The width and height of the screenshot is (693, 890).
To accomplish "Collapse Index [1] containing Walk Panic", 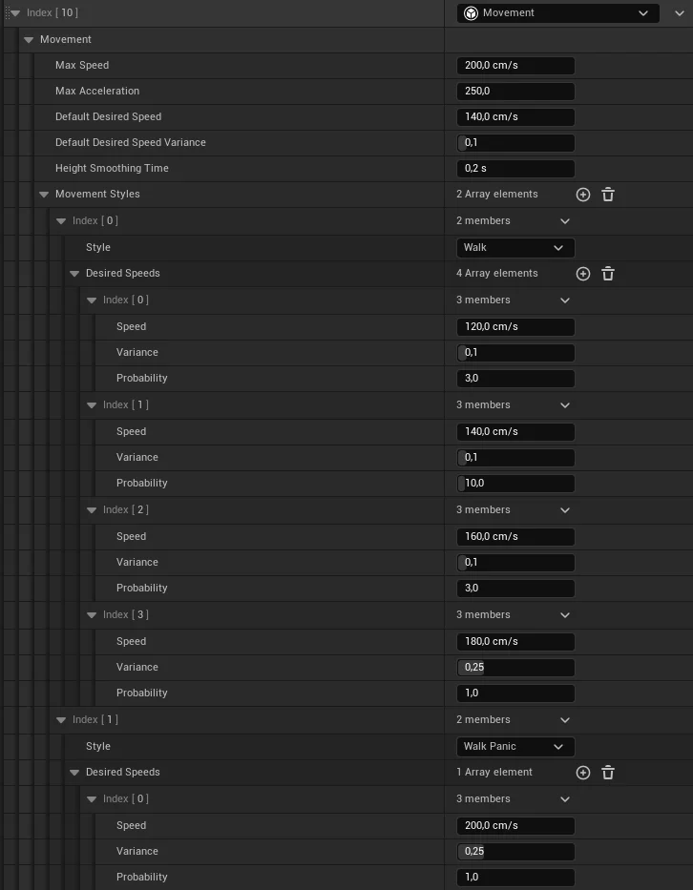I will [59, 719].
